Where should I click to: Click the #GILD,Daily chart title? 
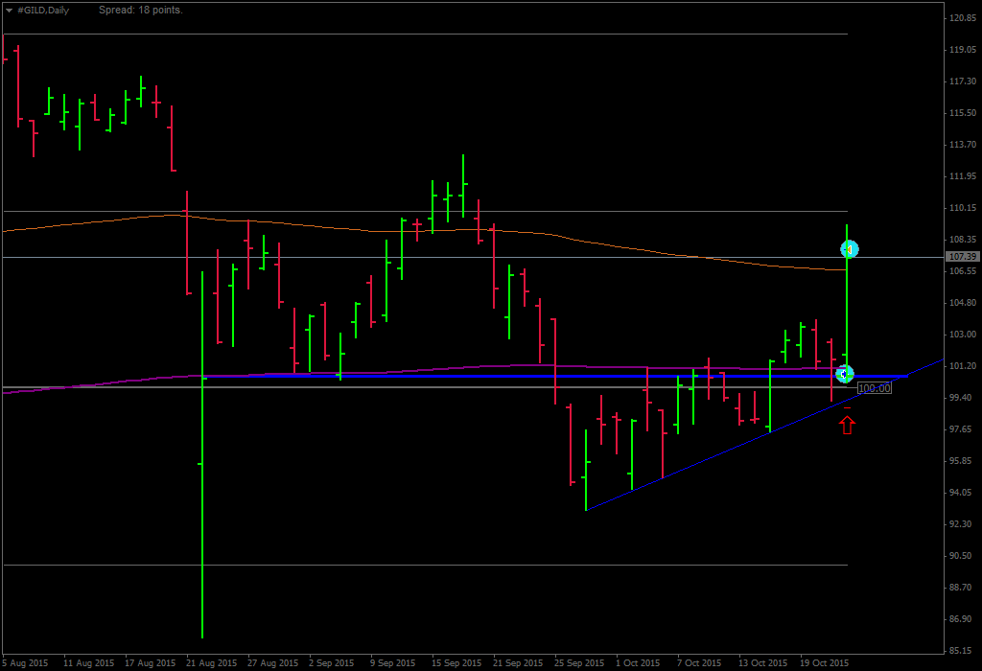(x=43, y=10)
